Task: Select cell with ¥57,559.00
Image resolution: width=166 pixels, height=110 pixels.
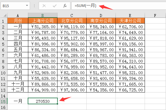Action: tap(101, 84)
